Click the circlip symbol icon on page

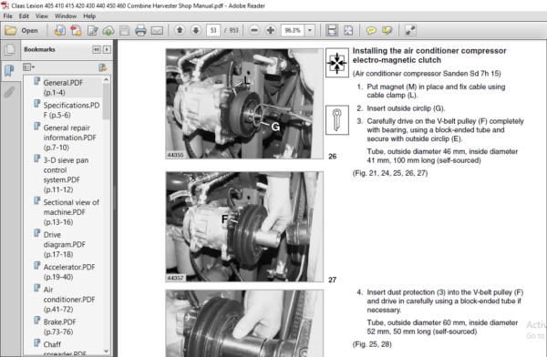tap(337, 119)
